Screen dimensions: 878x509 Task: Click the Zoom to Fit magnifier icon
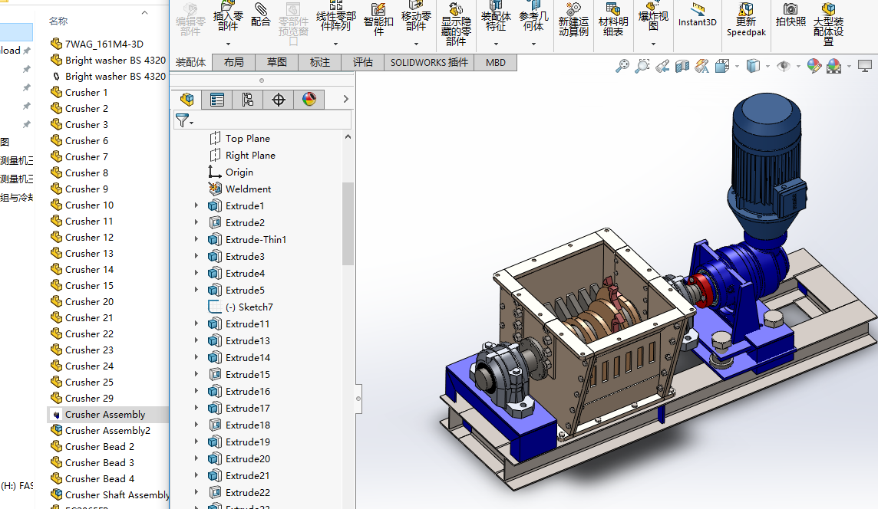click(x=622, y=67)
